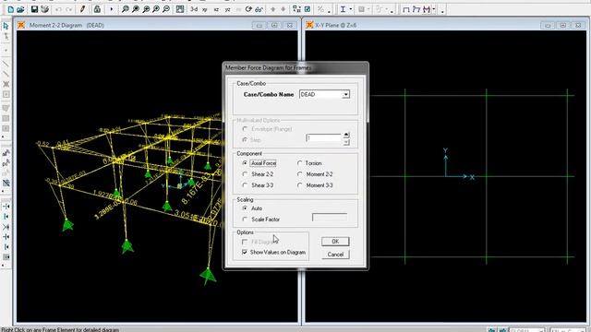Screen dimensions: 591x332
Task: Switch to the yz plane view
Action: (227, 9)
